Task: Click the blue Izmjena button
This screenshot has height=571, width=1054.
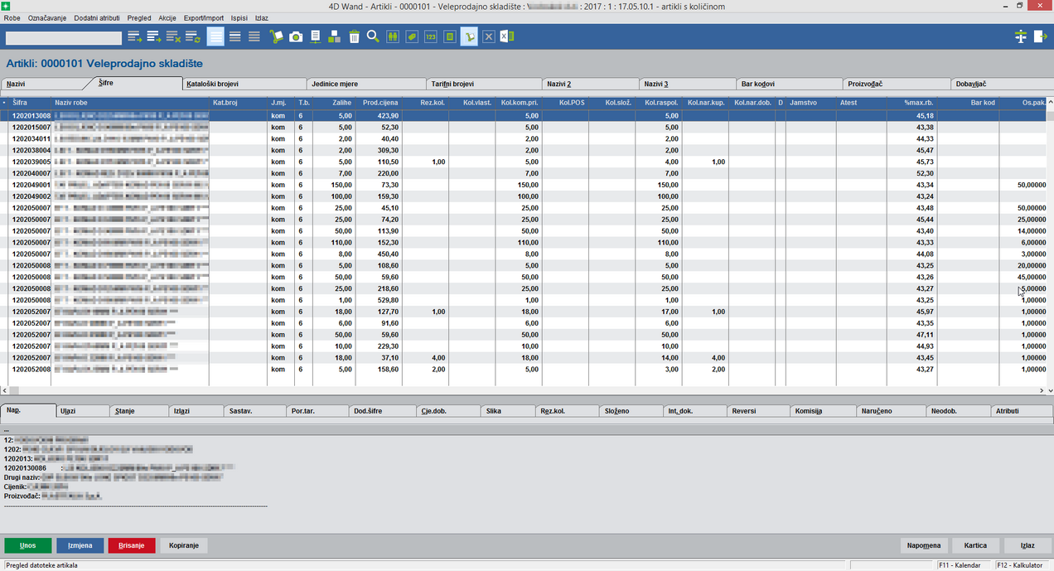Action: coord(80,545)
